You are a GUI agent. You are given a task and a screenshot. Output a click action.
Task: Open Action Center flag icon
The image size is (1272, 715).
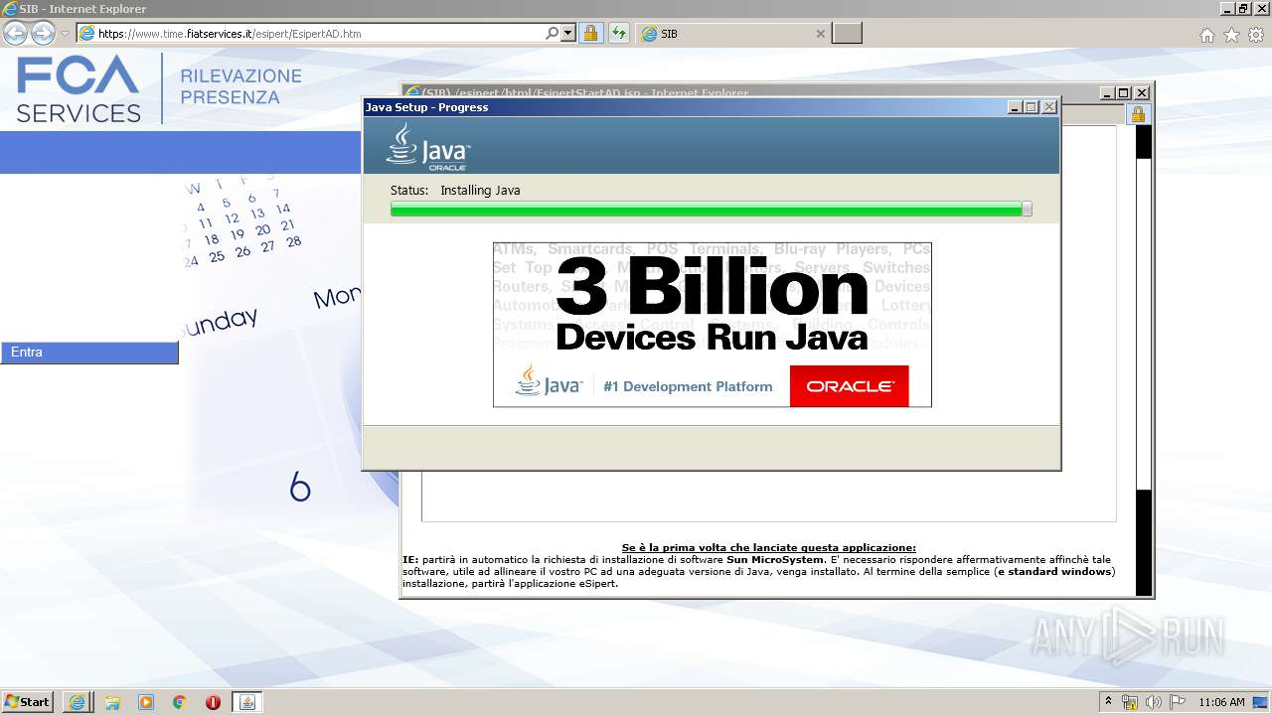coord(1178,702)
